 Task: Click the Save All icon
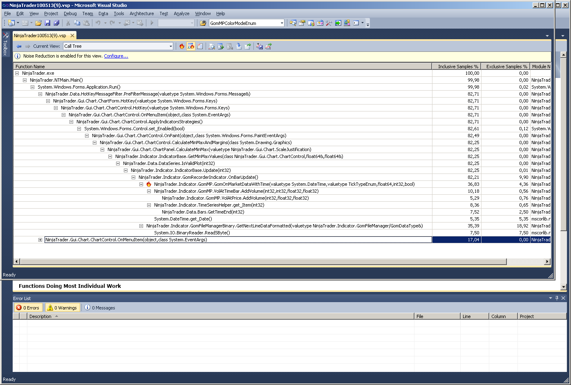(56, 23)
